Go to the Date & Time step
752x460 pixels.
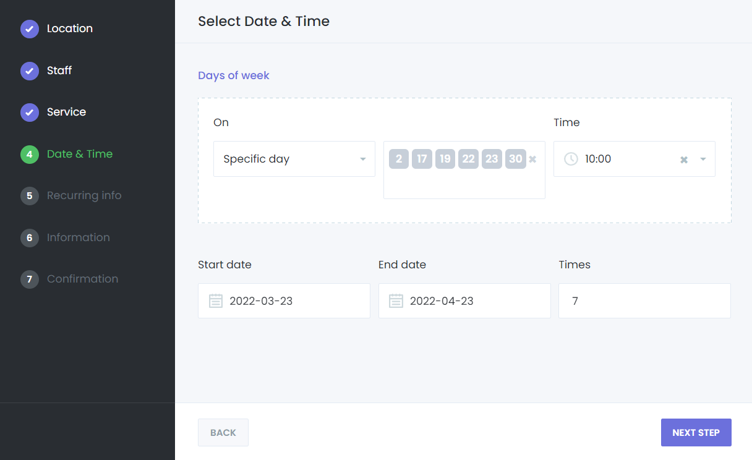click(79, 154)
